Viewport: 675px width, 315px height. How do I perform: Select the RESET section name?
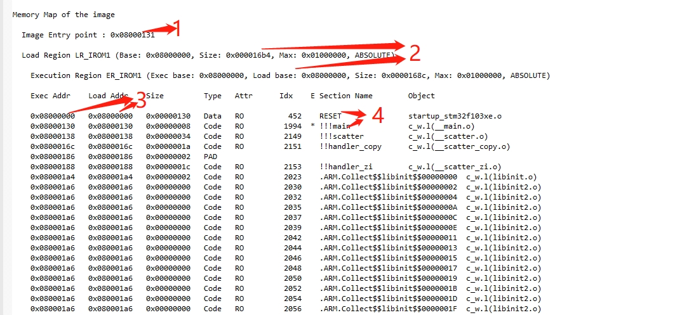pos(330,116)
